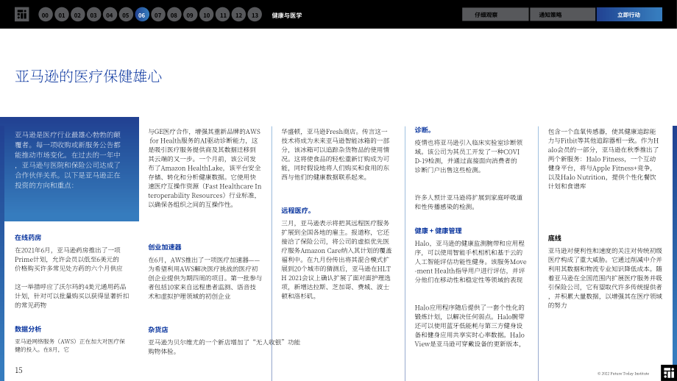The width and height of the screenshot is (677, 381).
Task: Click the title 亚马逊的医疗保健雄心
Action: tap(88, 76)
